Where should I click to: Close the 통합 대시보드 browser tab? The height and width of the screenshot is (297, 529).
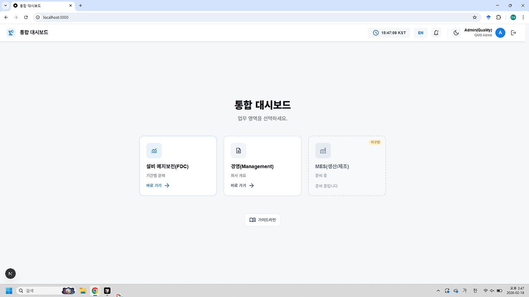coord(71,6)
